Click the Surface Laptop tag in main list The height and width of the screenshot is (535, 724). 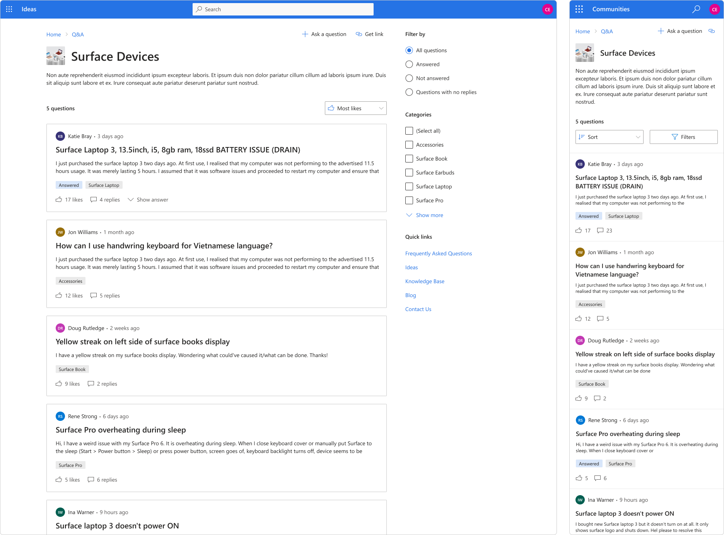point(104,185)
